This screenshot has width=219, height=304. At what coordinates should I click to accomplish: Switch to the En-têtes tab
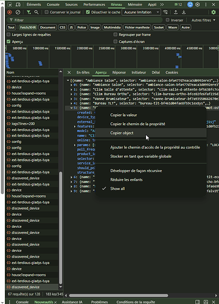pos(83,72)
